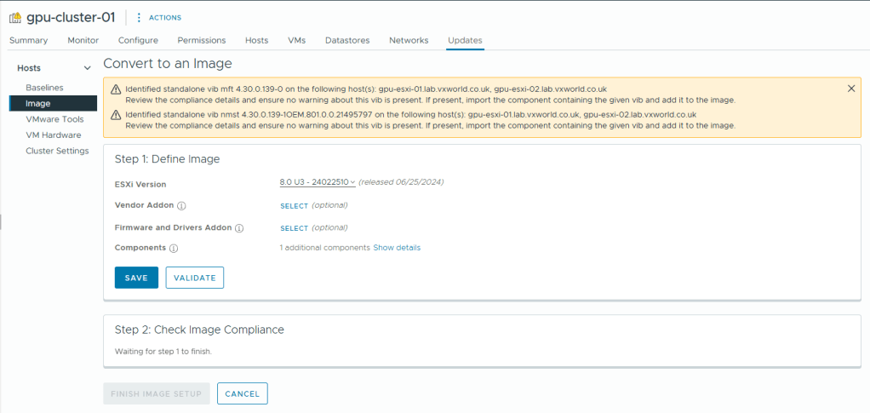Open VMware Tools in sidebar
Screen dimensions: 870x413
(x=54, y=119)
